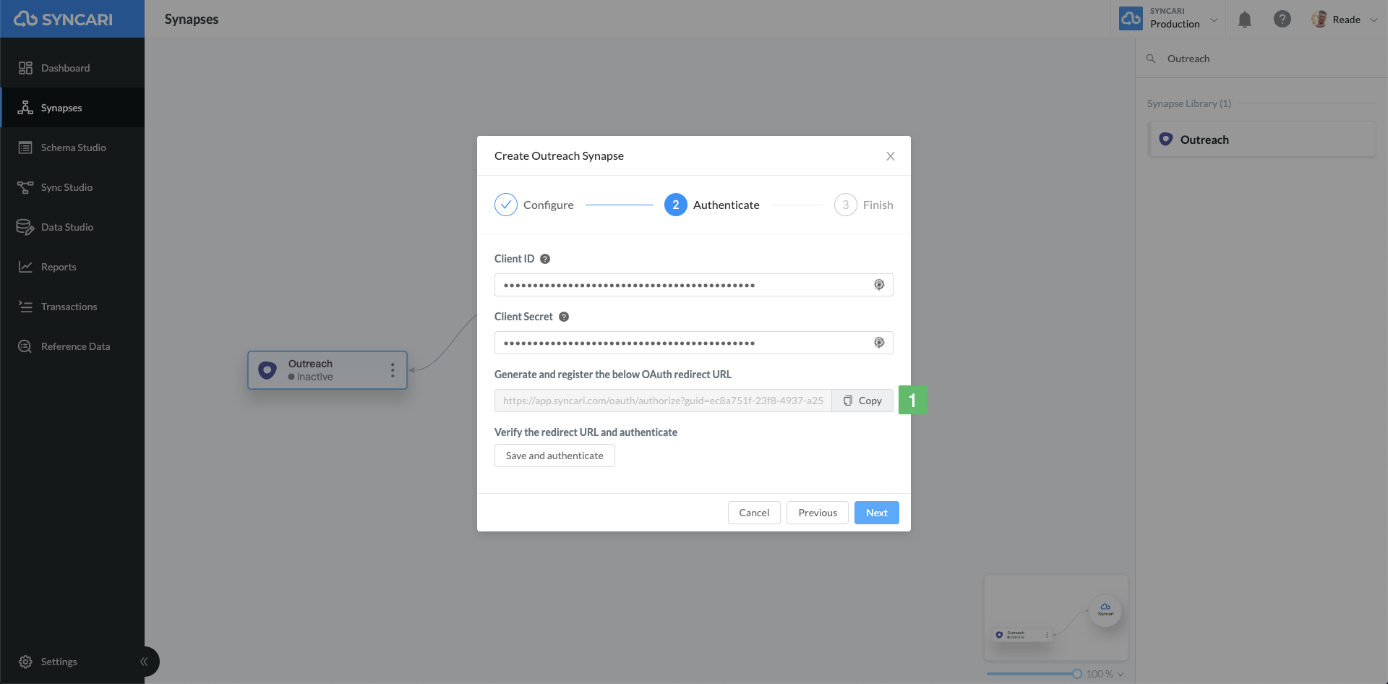Open the Outreach node options menu

(x=393, y=370)
